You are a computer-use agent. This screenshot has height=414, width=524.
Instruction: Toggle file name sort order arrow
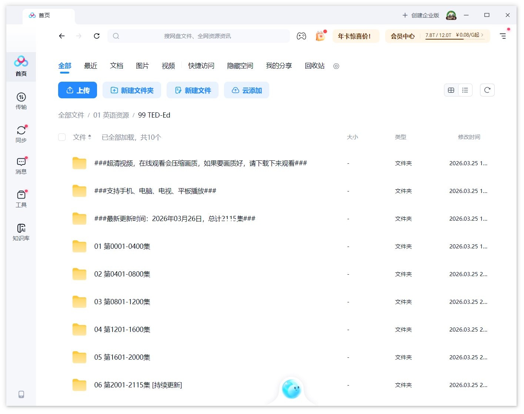(x=90, y=137)
